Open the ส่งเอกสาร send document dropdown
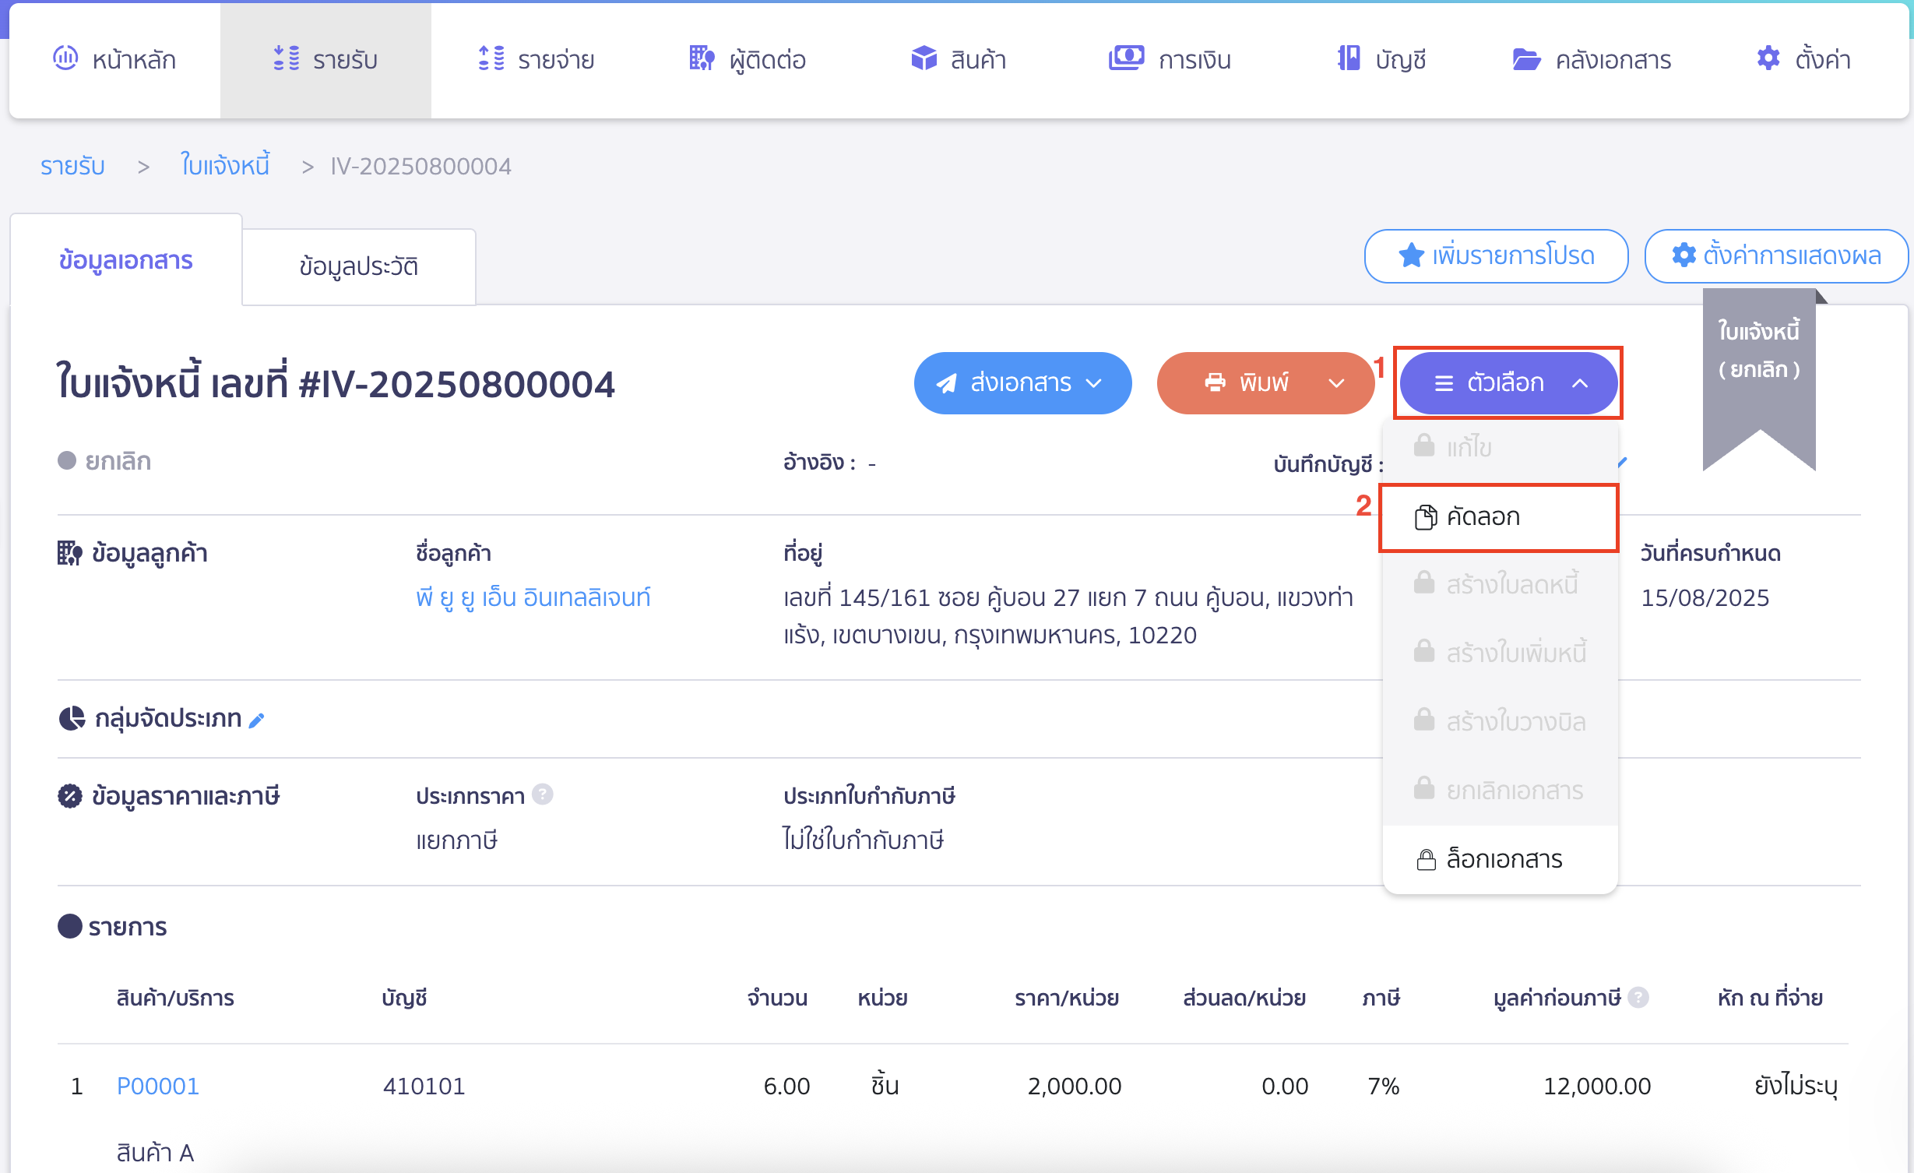The width and height of the screenshot is (1914, 1173). click(x=1022, y=383)
